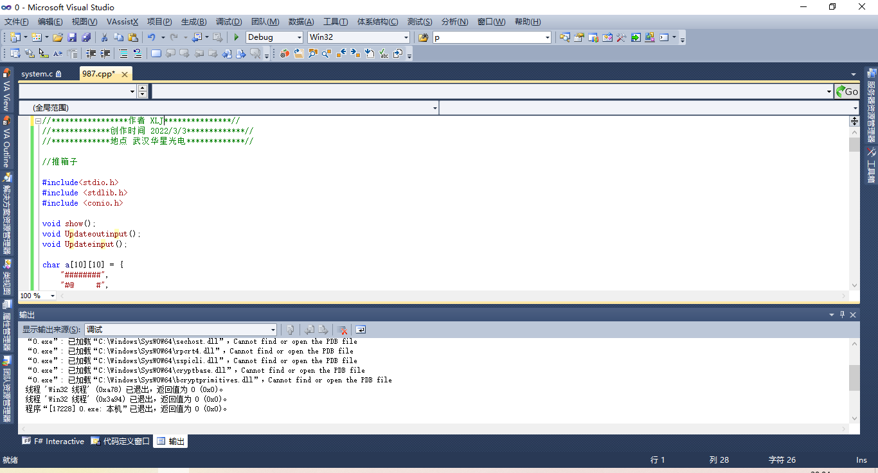Open the VAssistX menu
Viewport: 878px width, 473px height.
click(123, 22)
